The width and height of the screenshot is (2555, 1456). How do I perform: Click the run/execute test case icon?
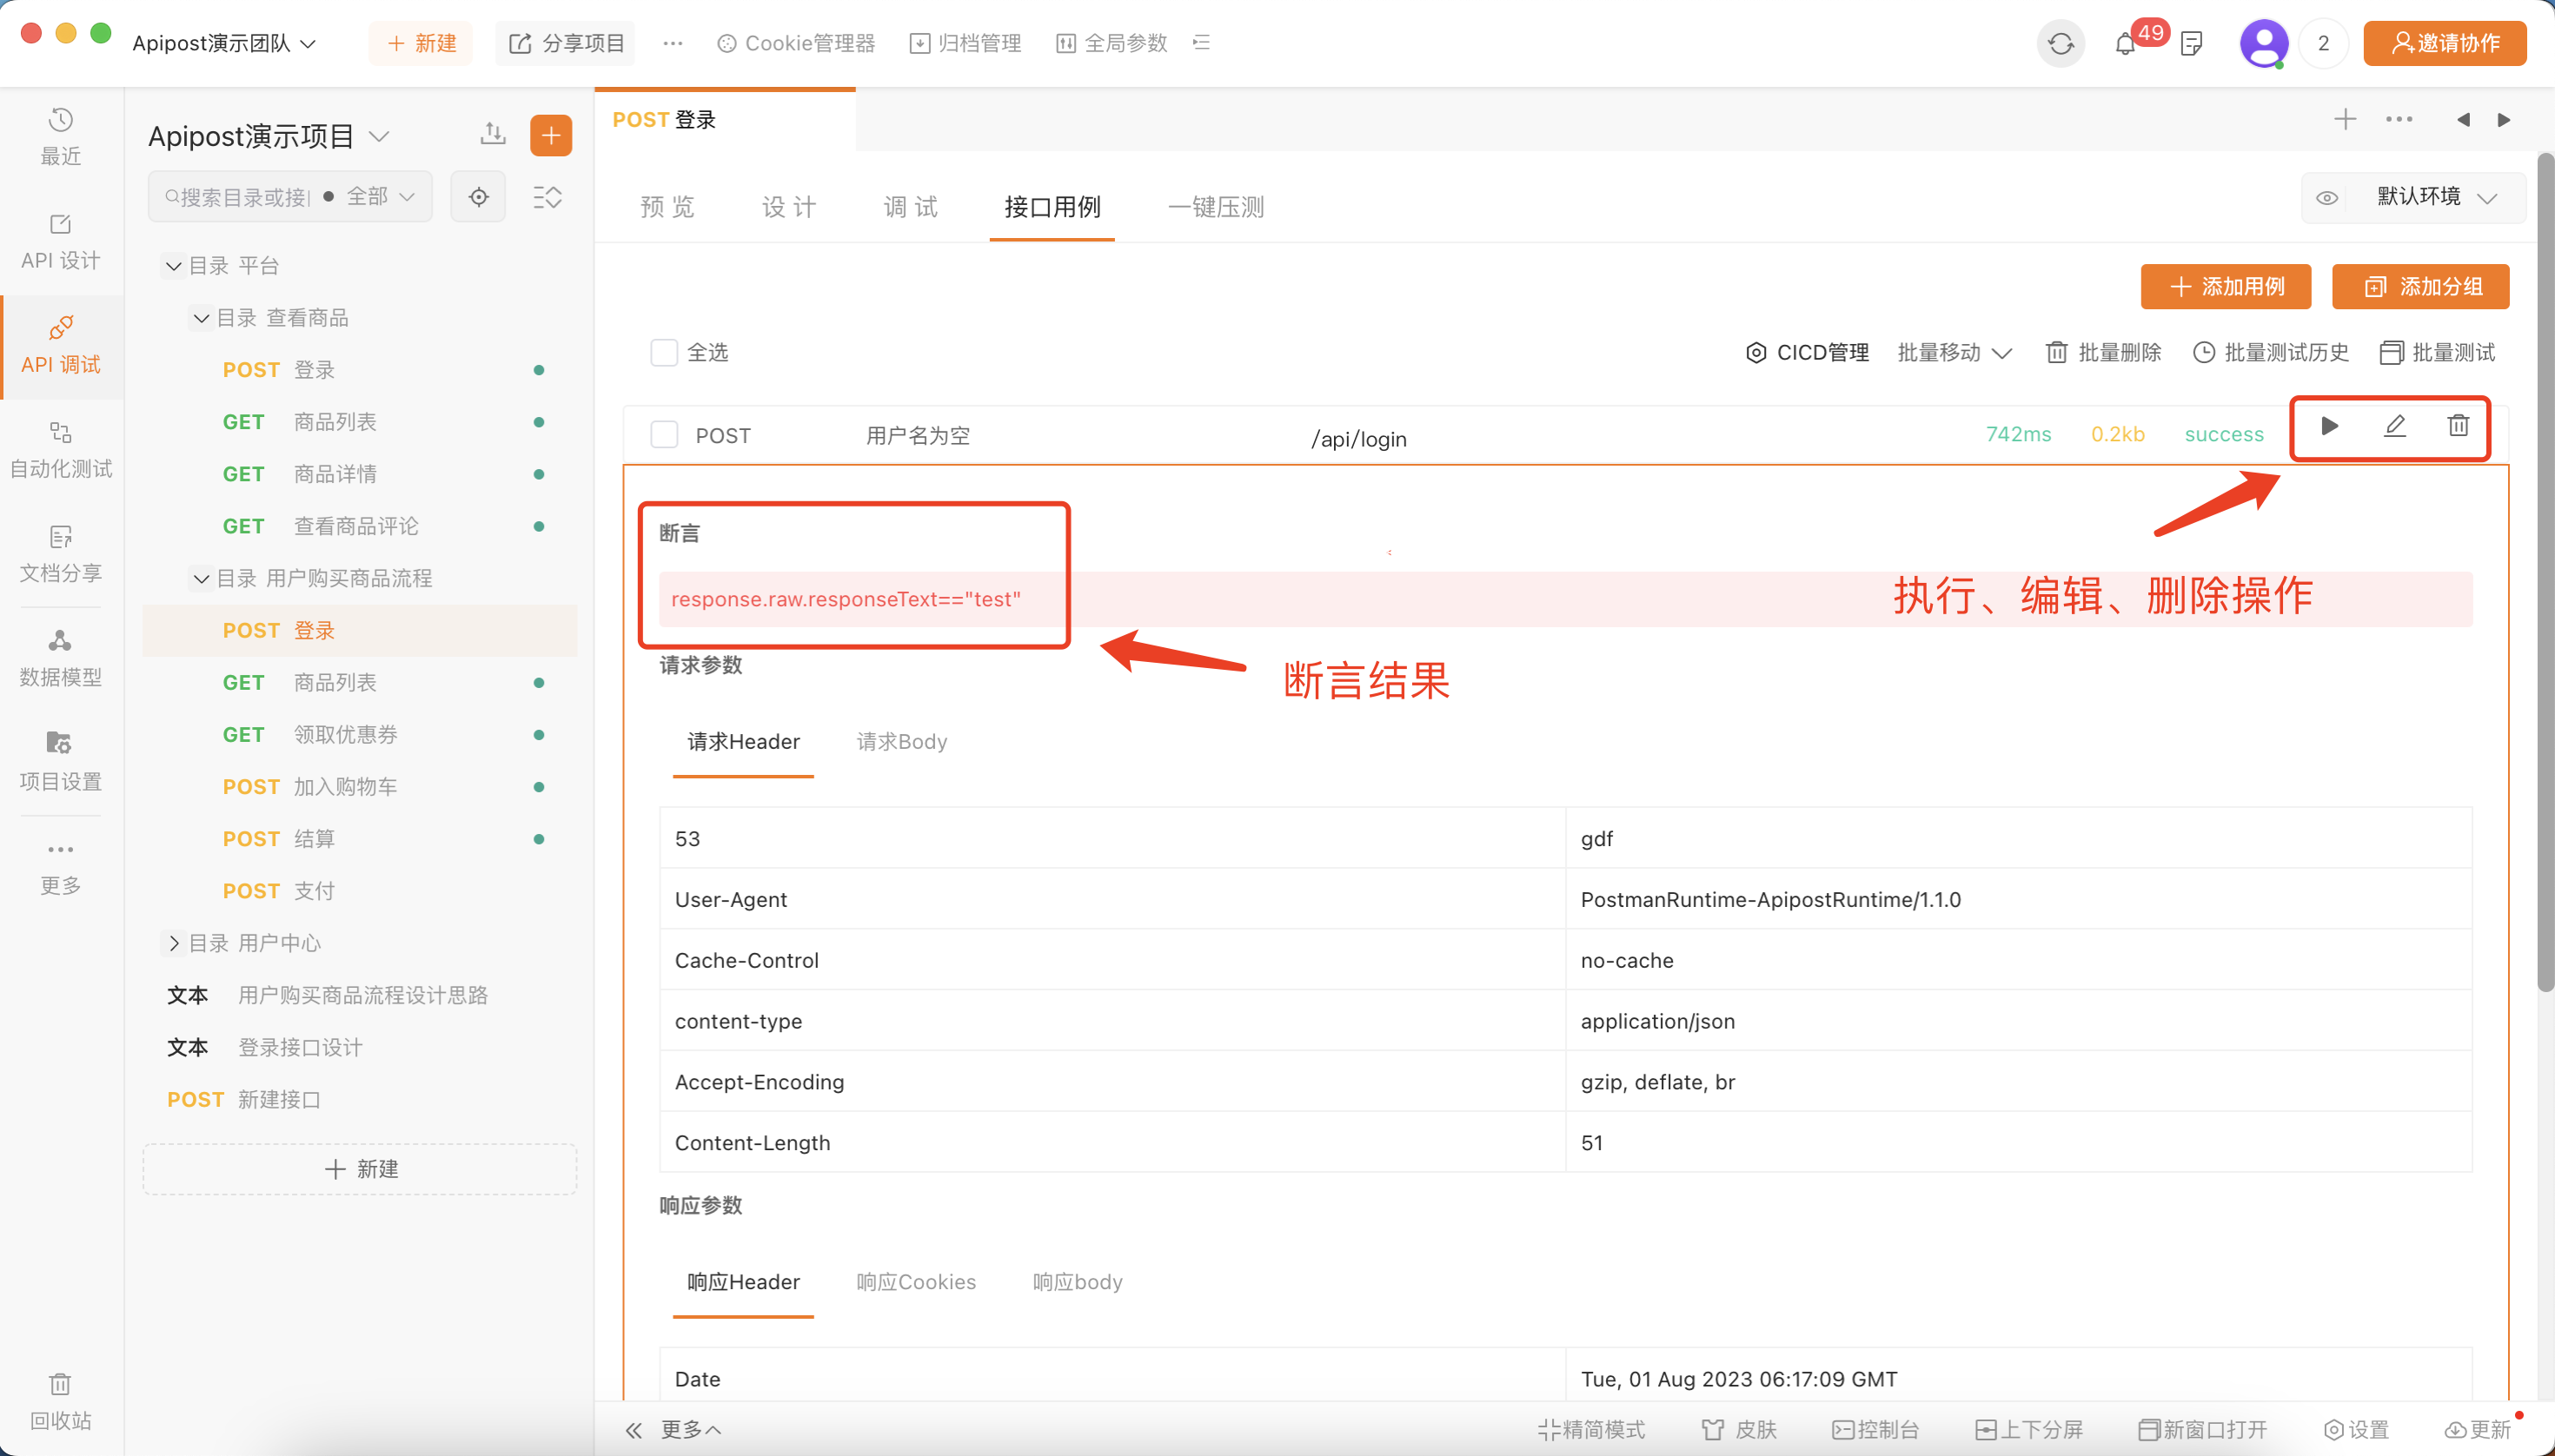(x=2329, y=427)
